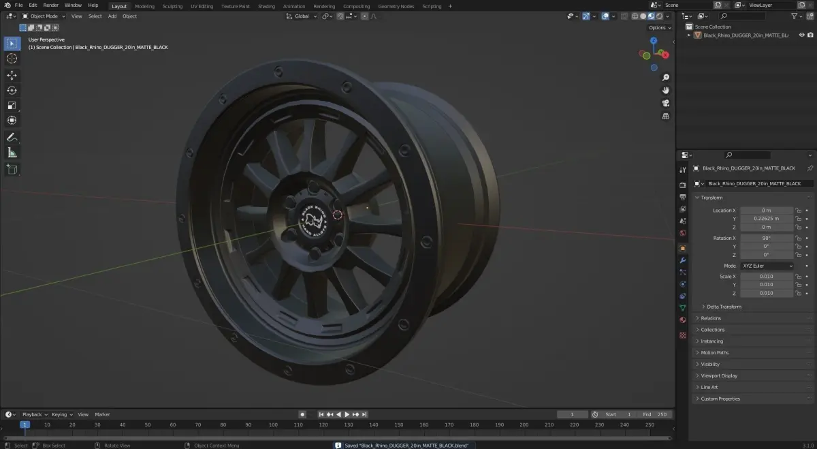Open the timeline Playback menu

pyautogui.click(x=34, y=414)
